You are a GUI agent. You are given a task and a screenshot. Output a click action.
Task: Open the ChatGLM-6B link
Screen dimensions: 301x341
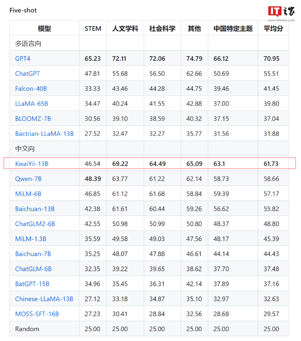pyautogui.click(x=33, y=269)
